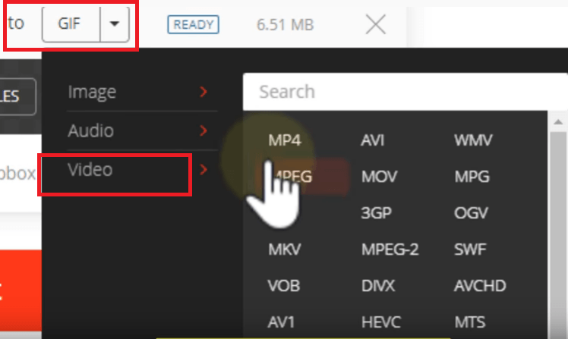Click the red chevron beside Video
Viewport: 568px width, 339px height.
[204, 169]
